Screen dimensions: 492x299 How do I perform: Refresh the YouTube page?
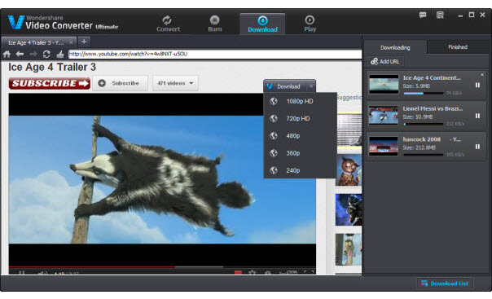[46, 55]
